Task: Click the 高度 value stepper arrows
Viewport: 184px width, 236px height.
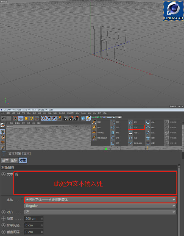Action: tap(42, 219)
